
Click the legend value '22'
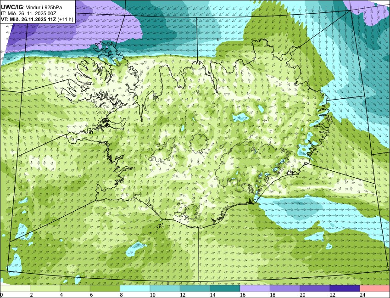tap(332, 295)
